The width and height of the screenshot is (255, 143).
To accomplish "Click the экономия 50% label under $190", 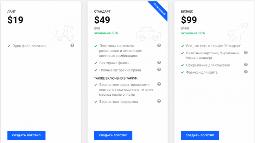I will pos(193,33).
